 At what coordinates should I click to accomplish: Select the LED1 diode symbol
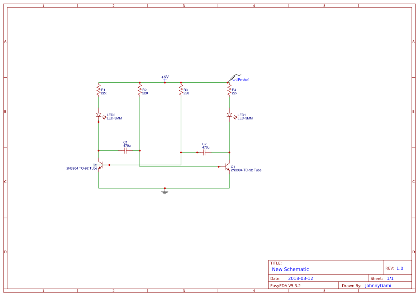tap(229, 115)
